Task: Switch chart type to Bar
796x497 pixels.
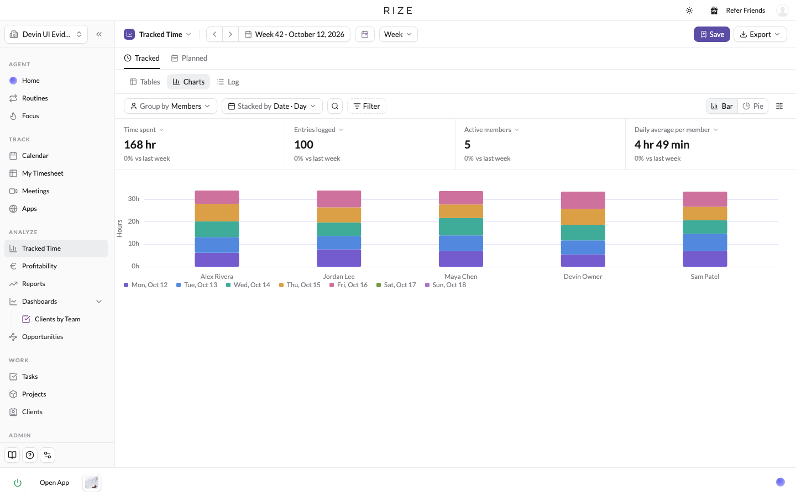Action: [x=722, y=106]
